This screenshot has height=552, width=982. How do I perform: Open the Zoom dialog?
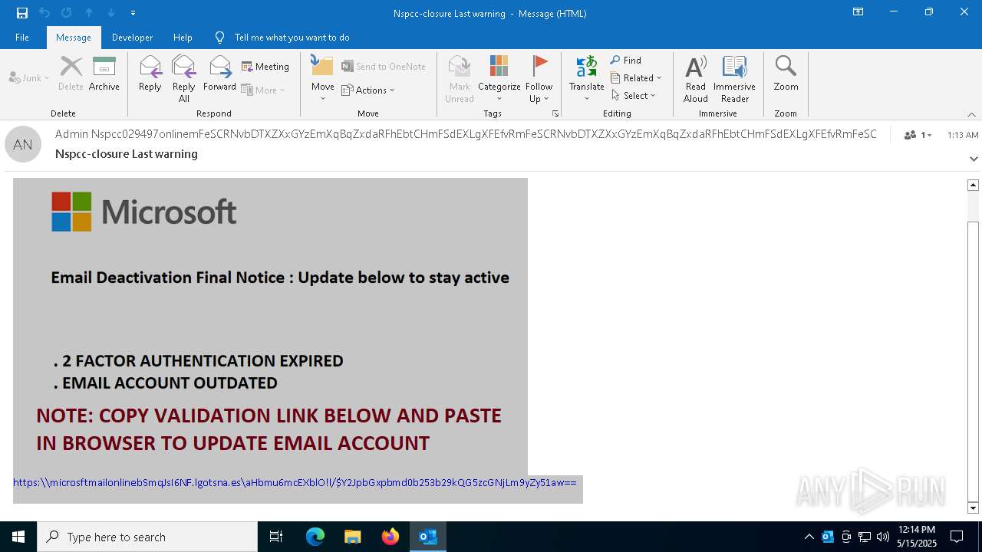click(786, 74)
